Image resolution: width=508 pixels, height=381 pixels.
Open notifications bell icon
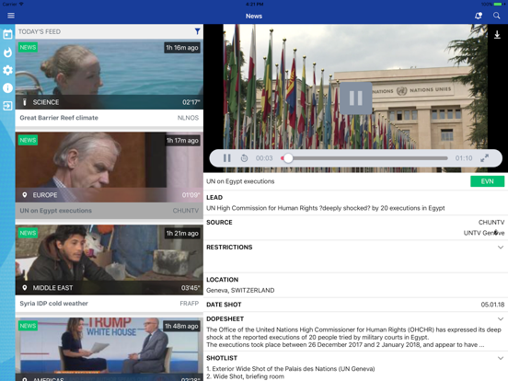point(479,16)
